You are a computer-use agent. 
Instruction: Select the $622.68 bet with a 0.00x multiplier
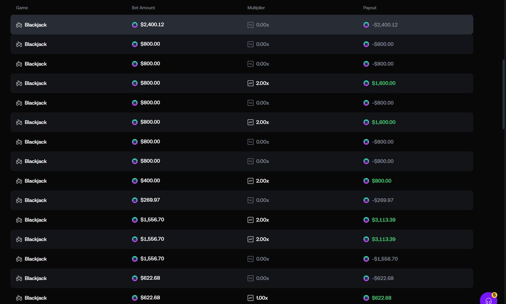150,278
